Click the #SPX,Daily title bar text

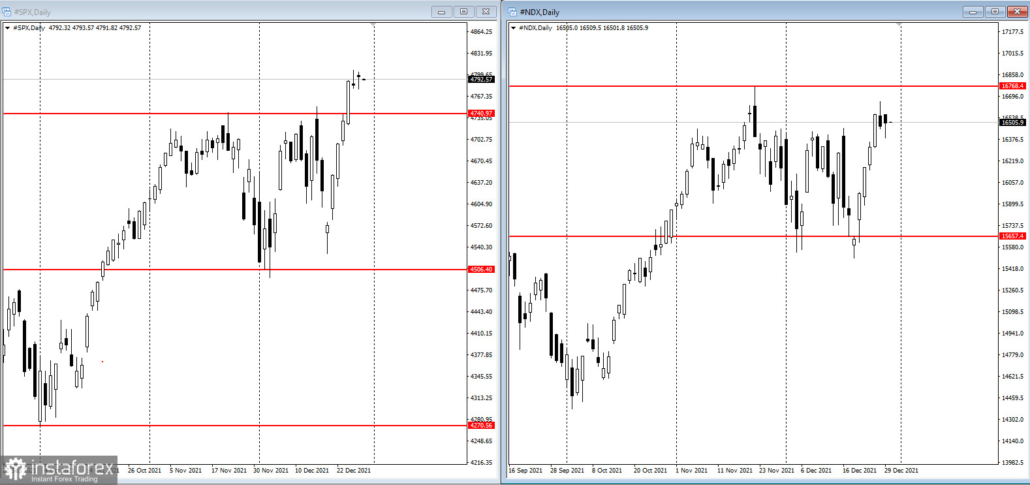click(x=32, y=12)
